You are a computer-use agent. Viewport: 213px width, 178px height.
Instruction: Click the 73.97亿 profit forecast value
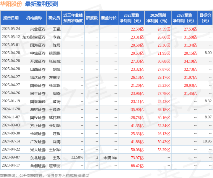[137, 158]
